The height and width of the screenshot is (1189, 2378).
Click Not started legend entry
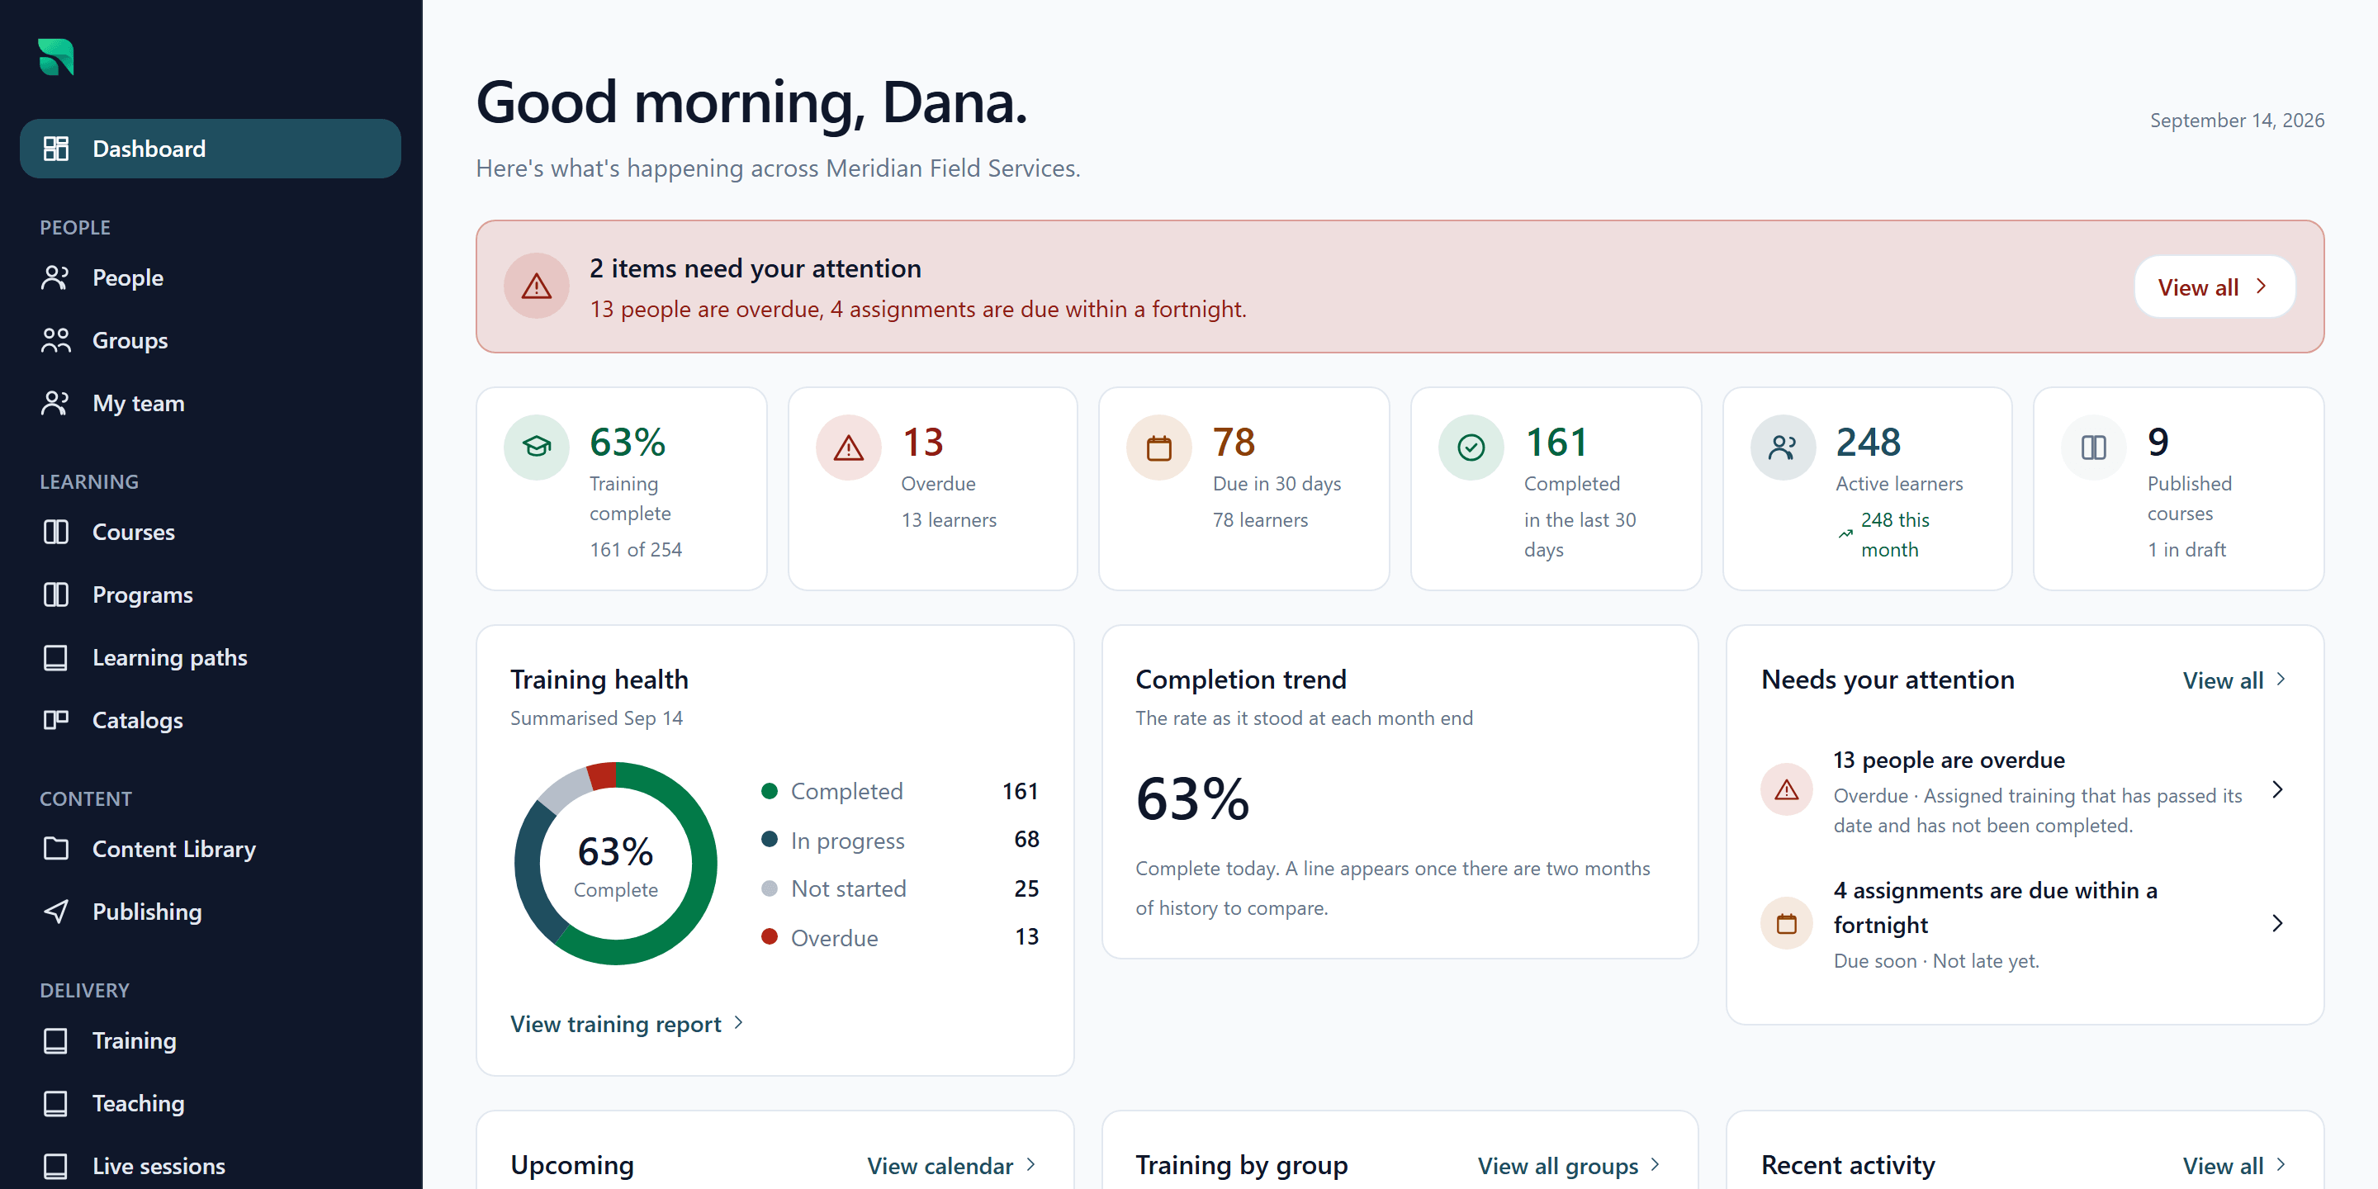[x=900, y=889]
